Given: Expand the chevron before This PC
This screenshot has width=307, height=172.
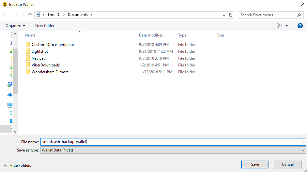Looking at the screenshot, I should [43, 15].
